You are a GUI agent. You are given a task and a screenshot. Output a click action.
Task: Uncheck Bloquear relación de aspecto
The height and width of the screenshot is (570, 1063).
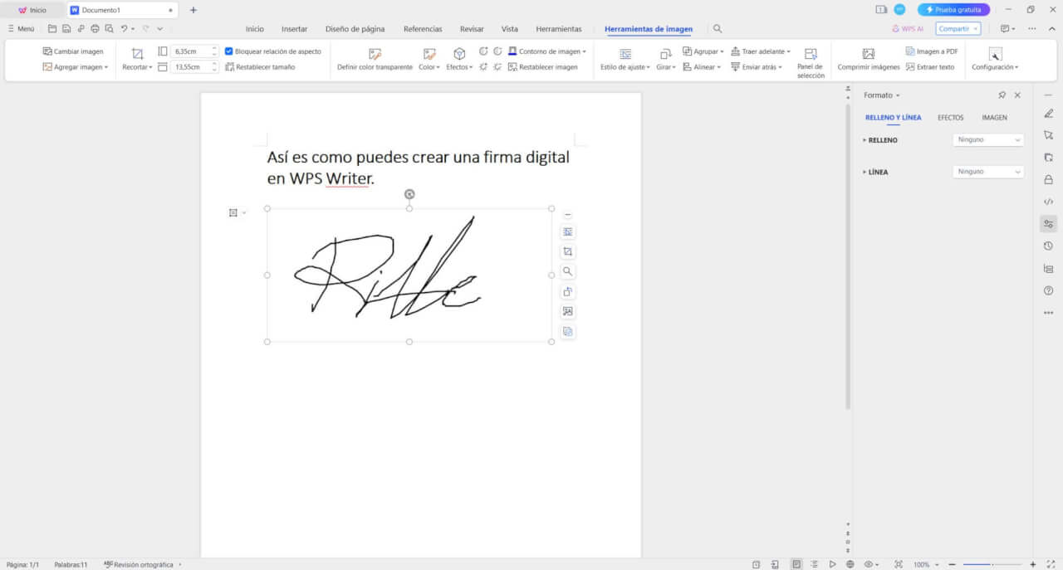click(229, 51)
